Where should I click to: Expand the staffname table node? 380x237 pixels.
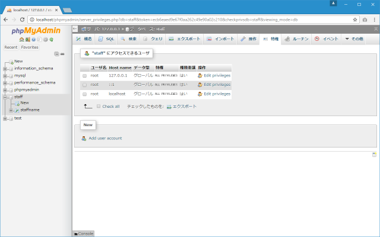(11, 111)
